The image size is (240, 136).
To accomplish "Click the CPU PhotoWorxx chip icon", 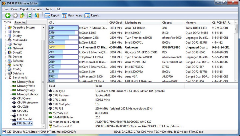I will (x=14, y=102).
